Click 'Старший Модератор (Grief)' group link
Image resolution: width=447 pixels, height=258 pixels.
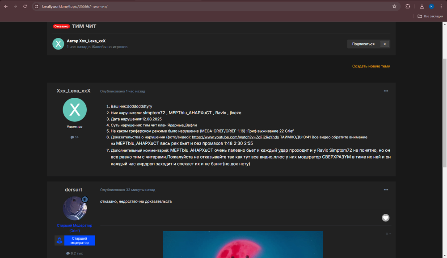point(74,228)
